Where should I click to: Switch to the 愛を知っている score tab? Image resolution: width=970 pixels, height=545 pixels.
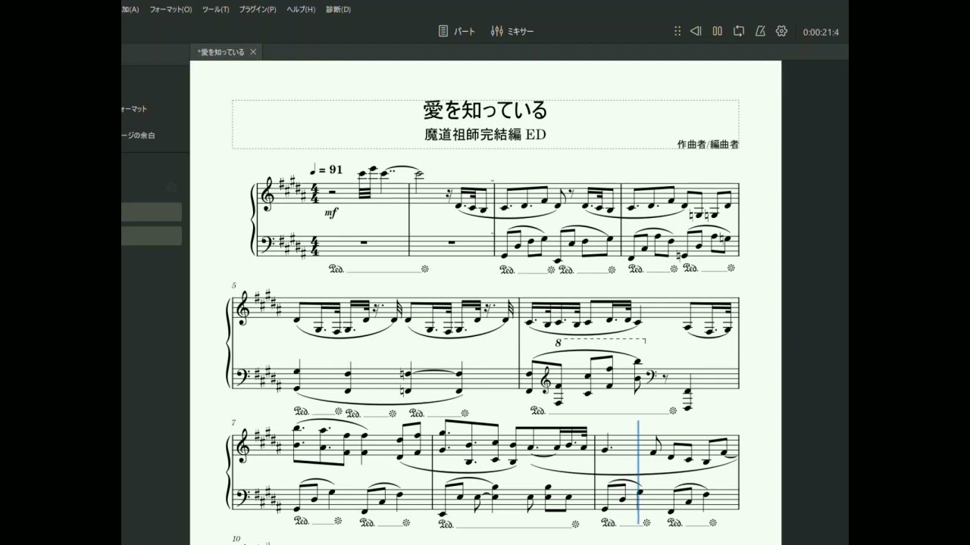click(220, 51)
